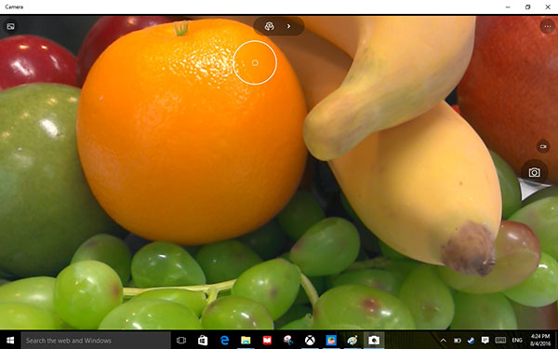Image resolution: width=558 pixels, height=349 pixels.
Task: Open the Xbox app from taskbar
Action: (x=310, y=341)
